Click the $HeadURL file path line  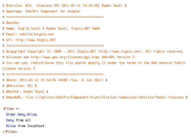(x=95, y=97)
